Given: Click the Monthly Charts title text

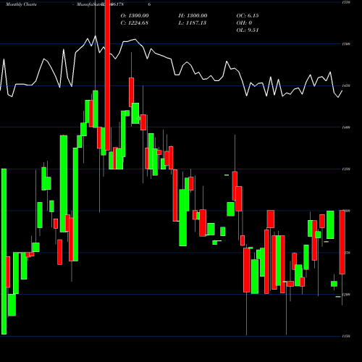Looking at the screenshot, I should pyautogui.click(x=21, y=4).
